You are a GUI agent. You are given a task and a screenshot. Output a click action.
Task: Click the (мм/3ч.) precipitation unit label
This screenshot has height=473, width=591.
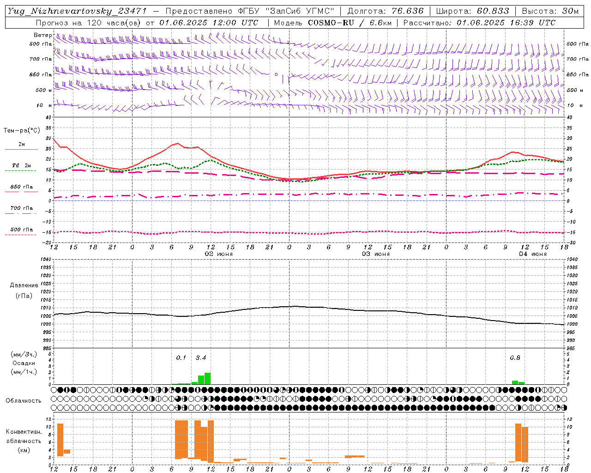pyautogui.click(x=24, y=355)
